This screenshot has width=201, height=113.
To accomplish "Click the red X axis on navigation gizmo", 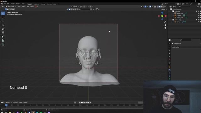I will [x=166, y=16].
